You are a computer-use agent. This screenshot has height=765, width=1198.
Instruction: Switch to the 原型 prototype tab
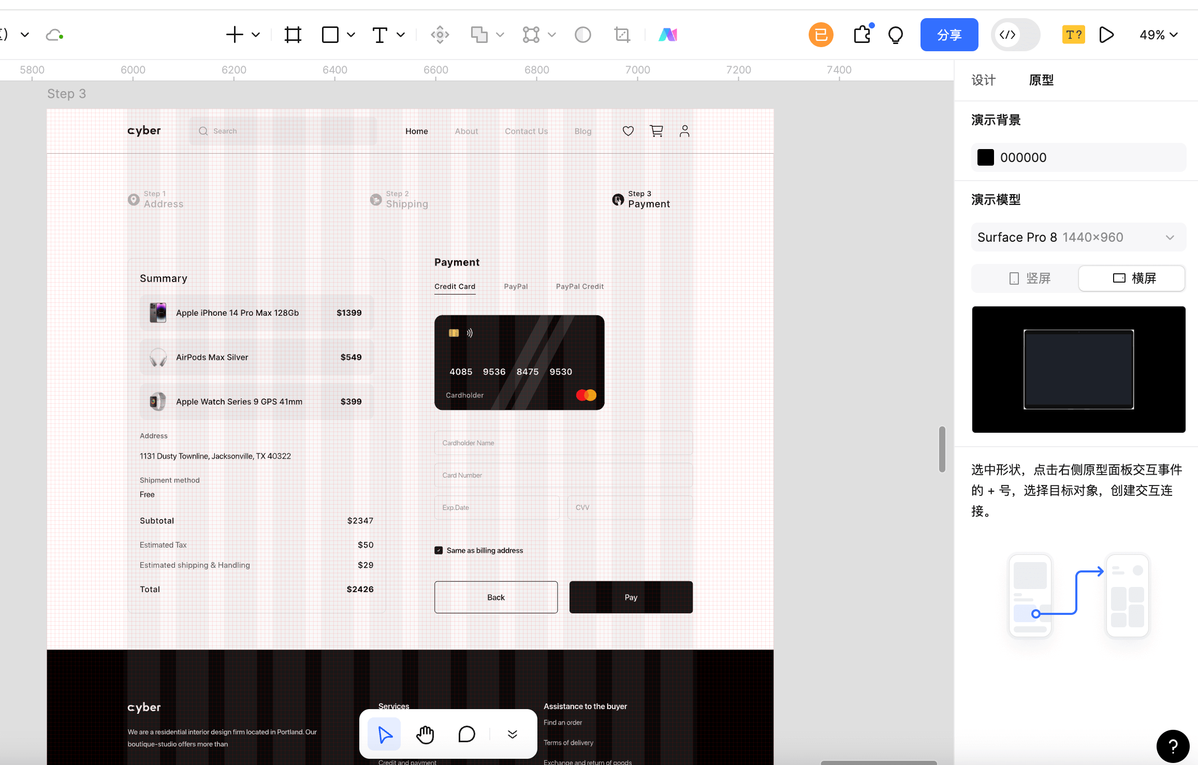[1041, 80]
